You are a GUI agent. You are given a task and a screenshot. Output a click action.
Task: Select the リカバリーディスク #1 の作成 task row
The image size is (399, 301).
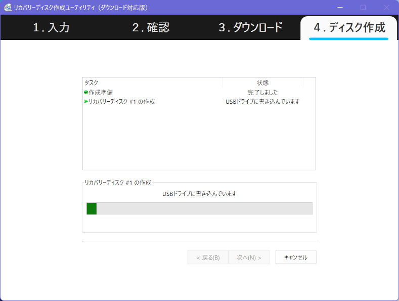pyautogui.click(x=193, y=101)
